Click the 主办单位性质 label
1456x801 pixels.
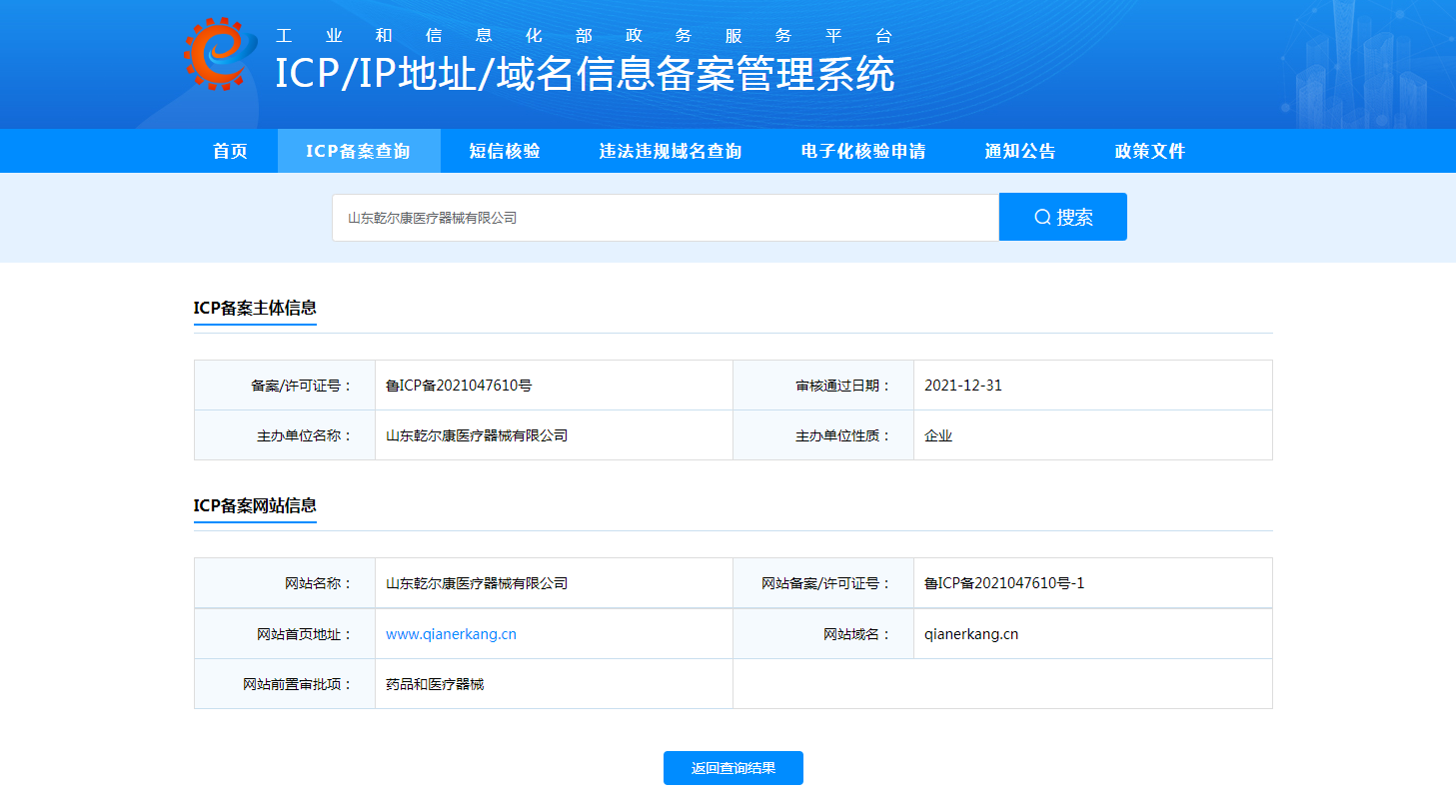pos(842,435)
